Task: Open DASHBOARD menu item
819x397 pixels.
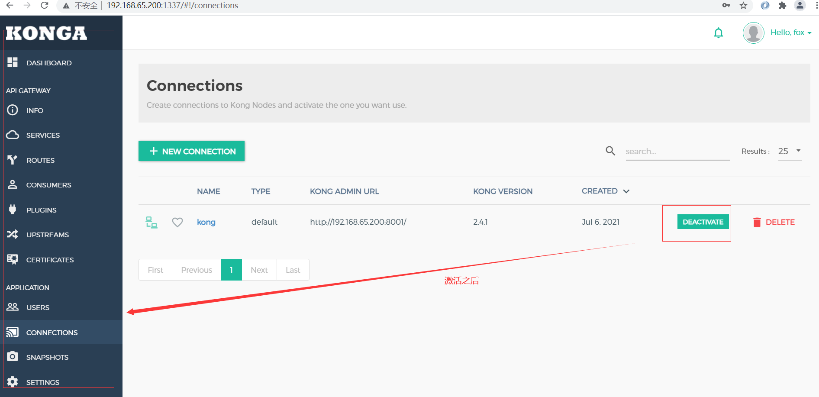Action: coord(49,63)
